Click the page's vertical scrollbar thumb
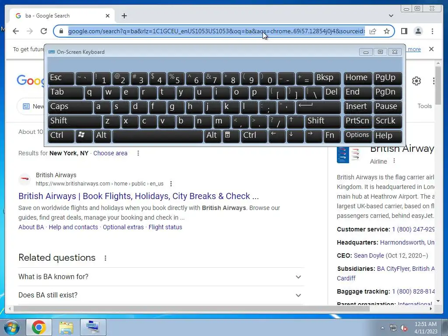Screen dimensions: 448x336 (438, 85)
